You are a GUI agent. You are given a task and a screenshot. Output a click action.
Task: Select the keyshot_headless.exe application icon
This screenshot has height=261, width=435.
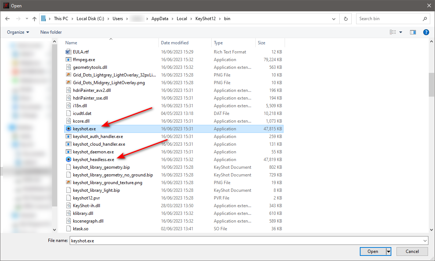click(x=69, y=160)
